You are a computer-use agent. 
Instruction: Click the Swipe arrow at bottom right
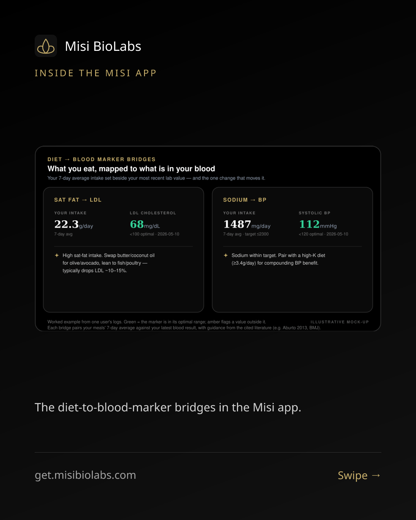(376, 475)
